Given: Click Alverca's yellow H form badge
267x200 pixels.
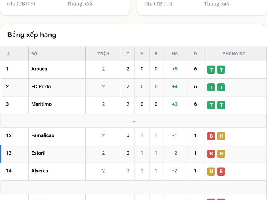Looking at the screenshot, I should [x=211, y=172].
